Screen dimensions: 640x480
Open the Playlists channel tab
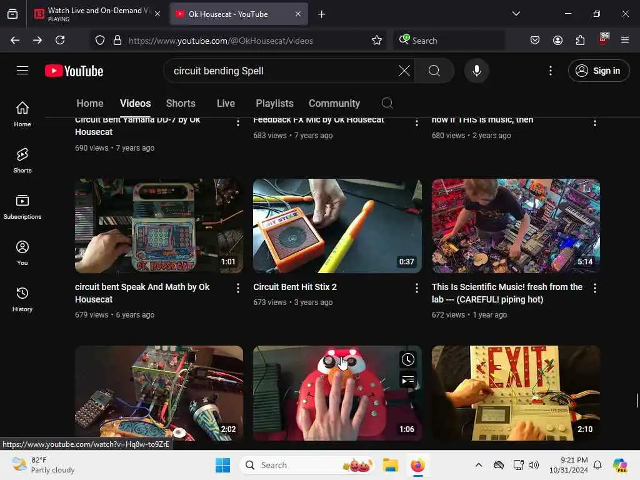[275, 103]
